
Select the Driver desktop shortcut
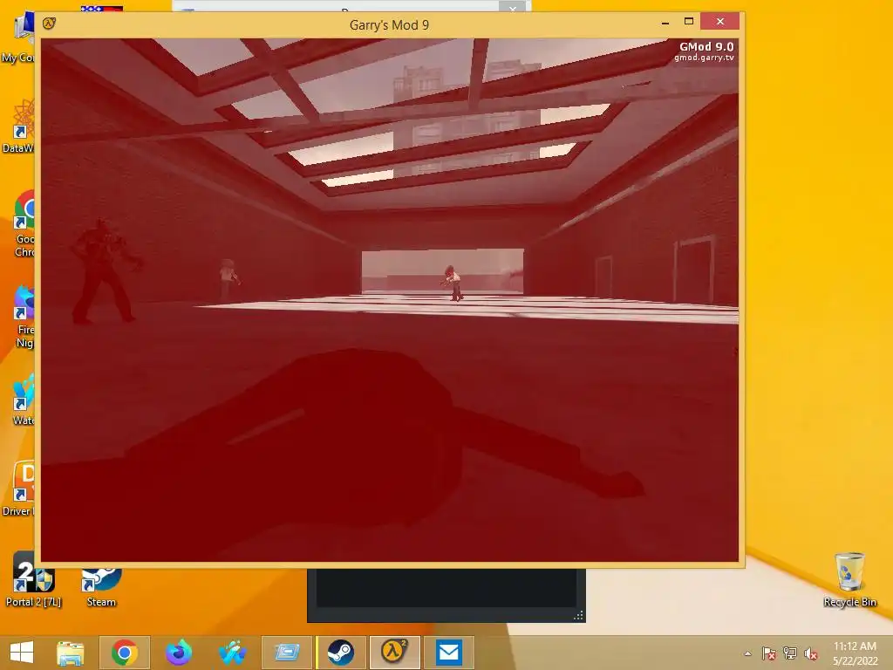coord(18,489)
